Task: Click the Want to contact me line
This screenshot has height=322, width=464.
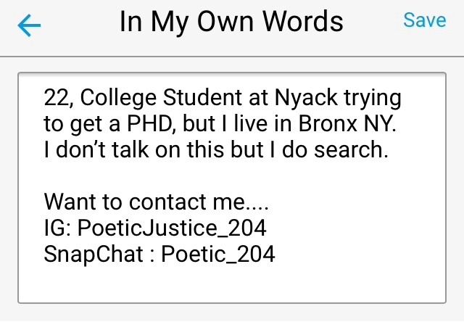Action: (x=157, y=202)
